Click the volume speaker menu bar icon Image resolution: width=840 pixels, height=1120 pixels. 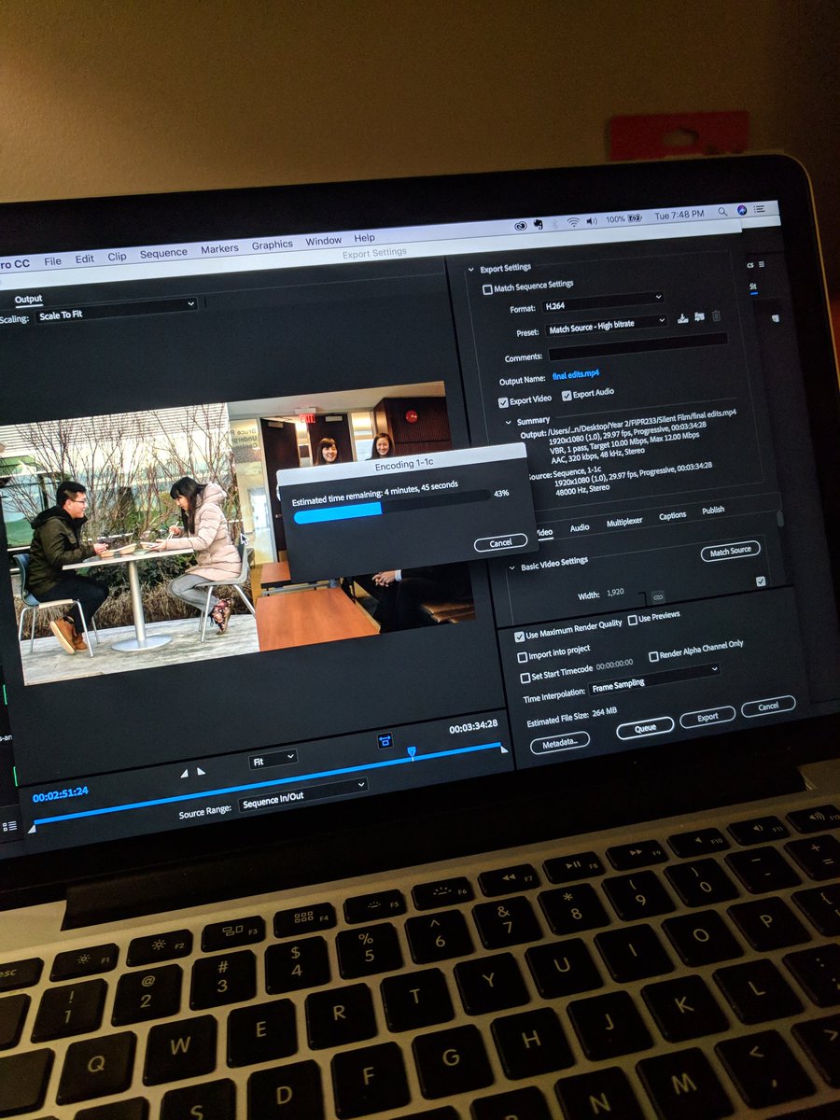(592, 221)
